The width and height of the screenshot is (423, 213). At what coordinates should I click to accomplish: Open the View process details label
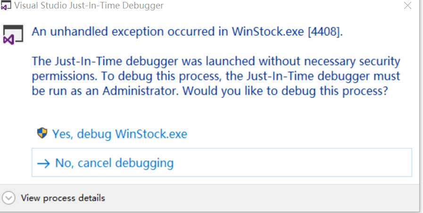[63, 198]
